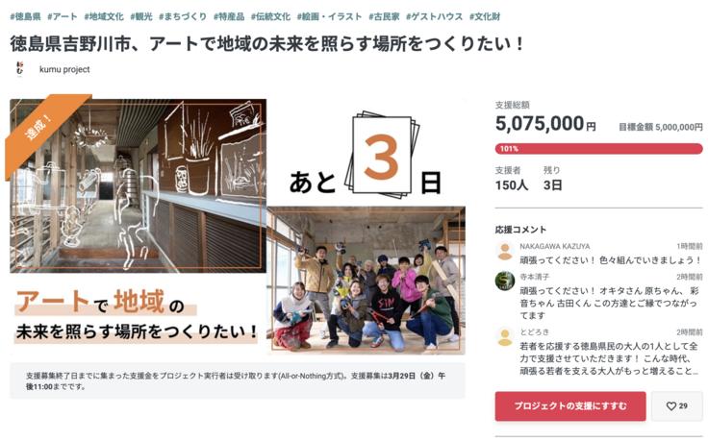
Task: Open NAKAGAWA KAZUYA's commenter avatar
Action: pyautogui.click(x=505, y=251)
